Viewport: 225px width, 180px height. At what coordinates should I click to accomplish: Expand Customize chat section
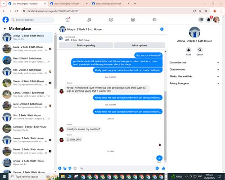pyautogui.click(x=194, y=63)
